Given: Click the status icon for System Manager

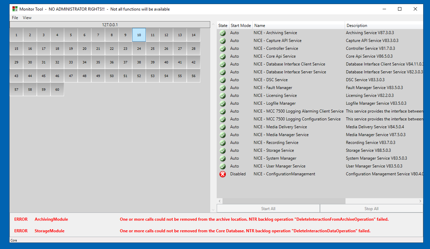Looking at the screenshot, I should pyautogui.click(x=222, y=159).
